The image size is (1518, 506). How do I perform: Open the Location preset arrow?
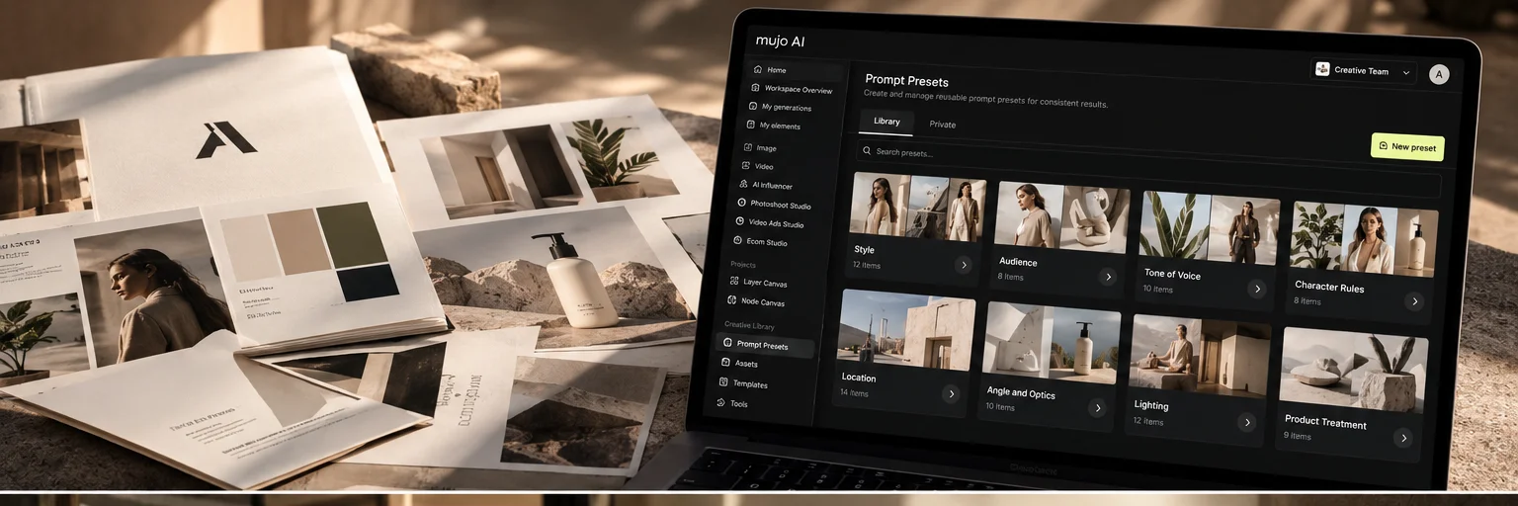pyautogui.click(x=952, y=394)
